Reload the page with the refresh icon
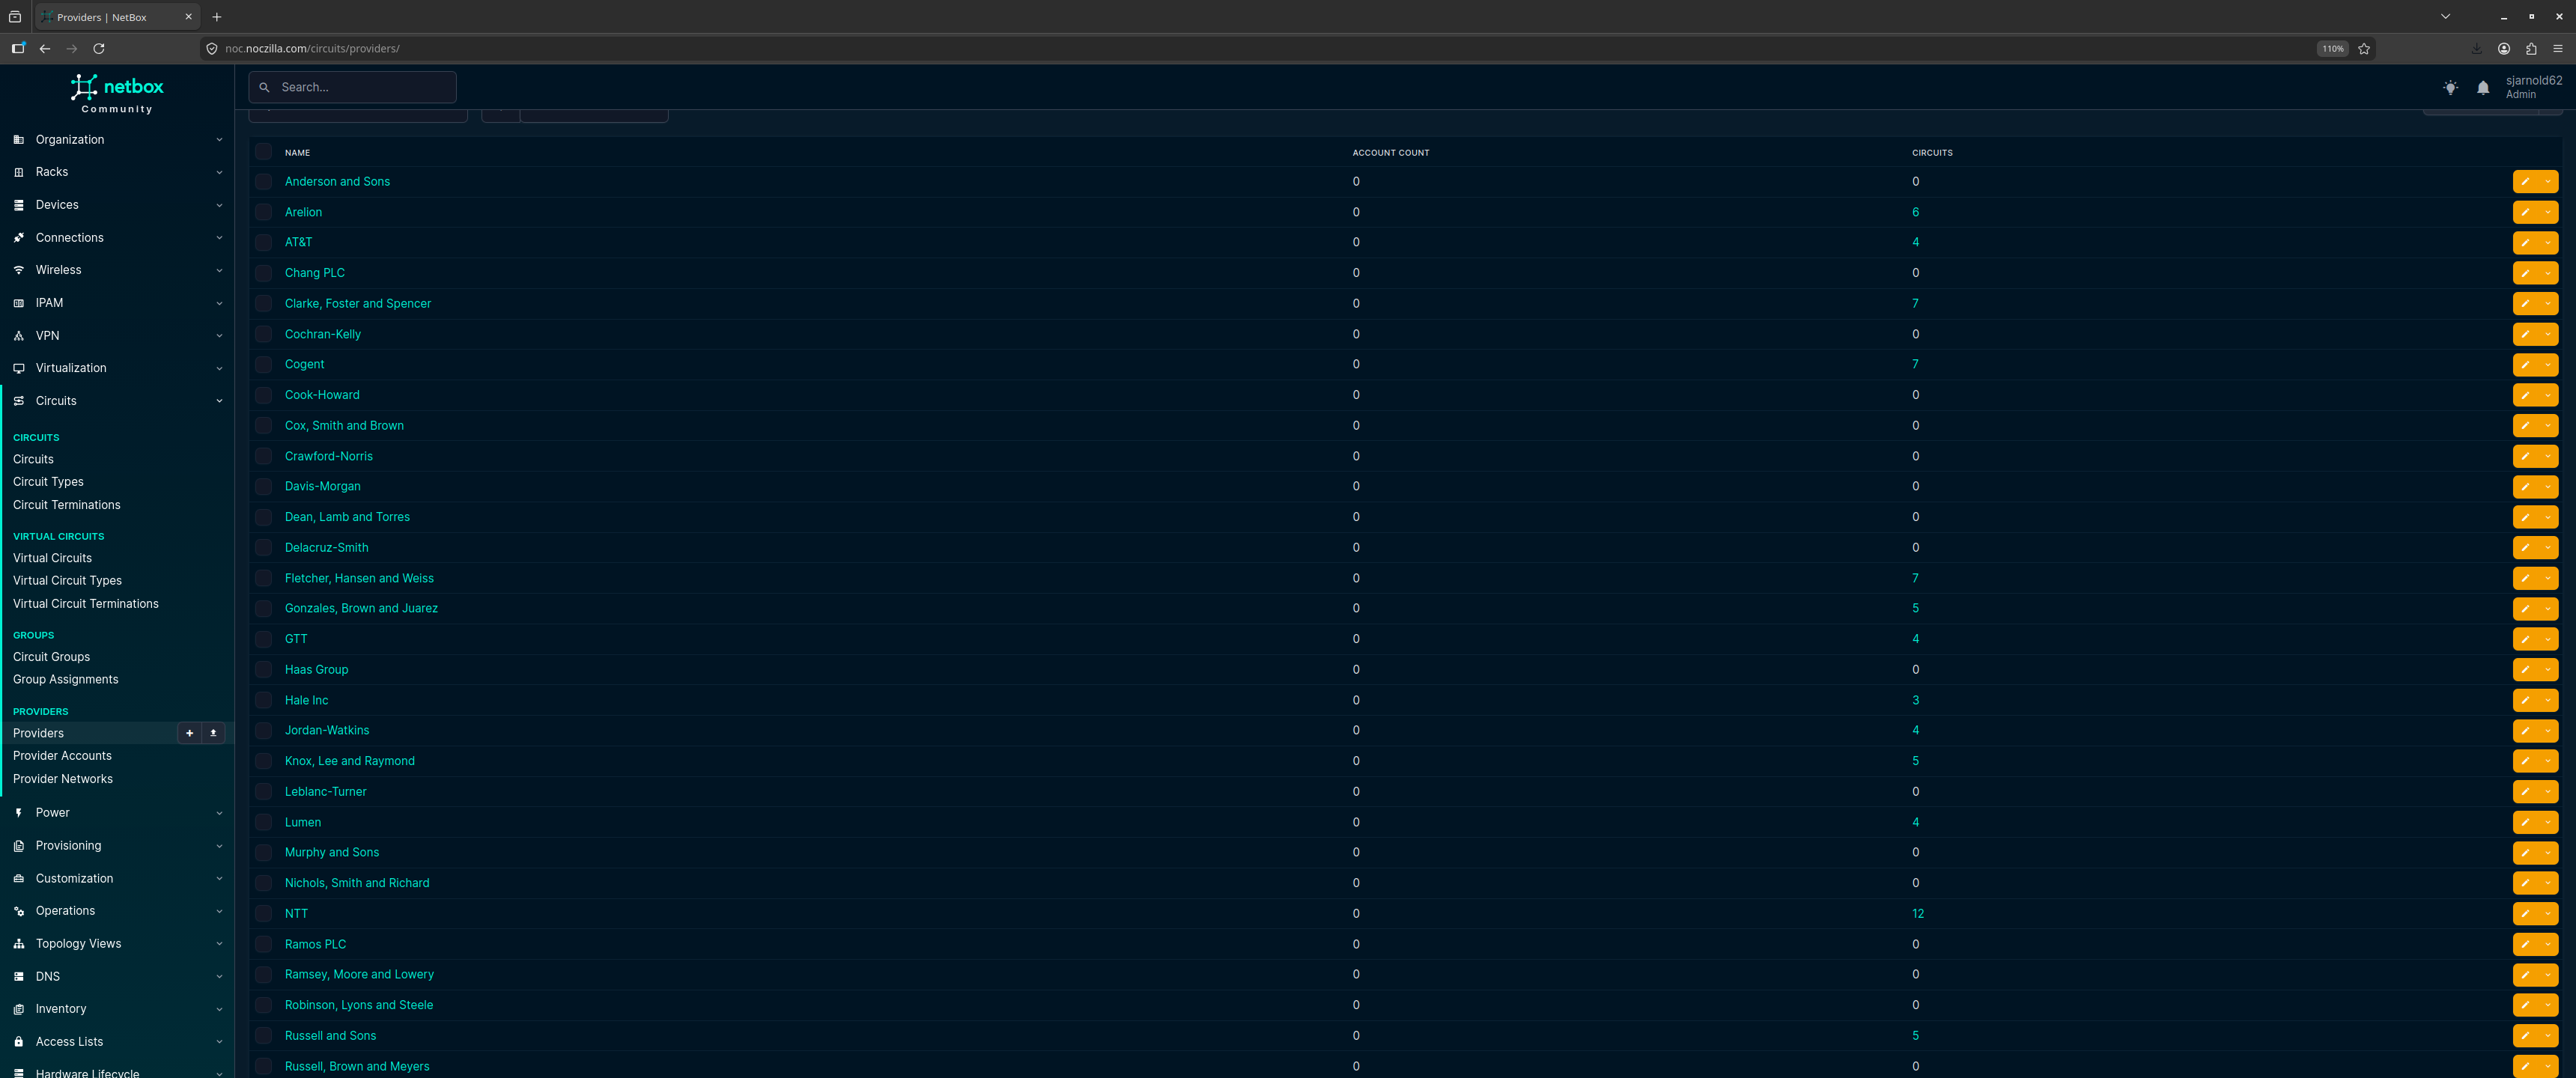The height and width of the screenshot is (1078, 2576). coord(99,48)
